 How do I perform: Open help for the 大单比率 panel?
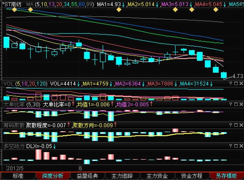231,104
